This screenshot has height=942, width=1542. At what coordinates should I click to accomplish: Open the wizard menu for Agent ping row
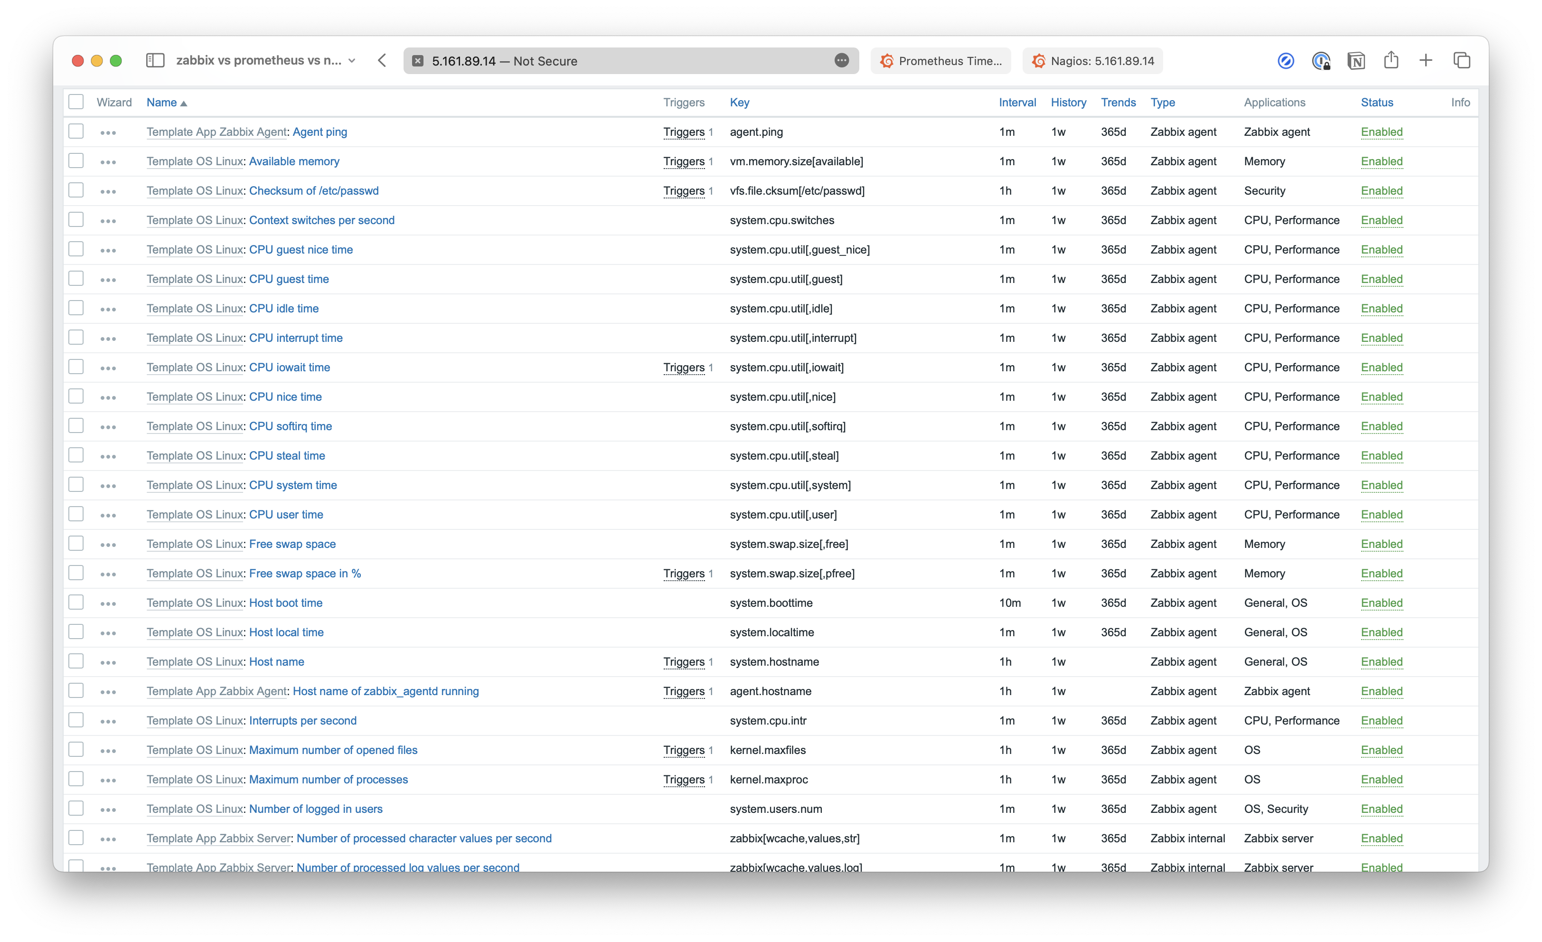coord(108,132)
